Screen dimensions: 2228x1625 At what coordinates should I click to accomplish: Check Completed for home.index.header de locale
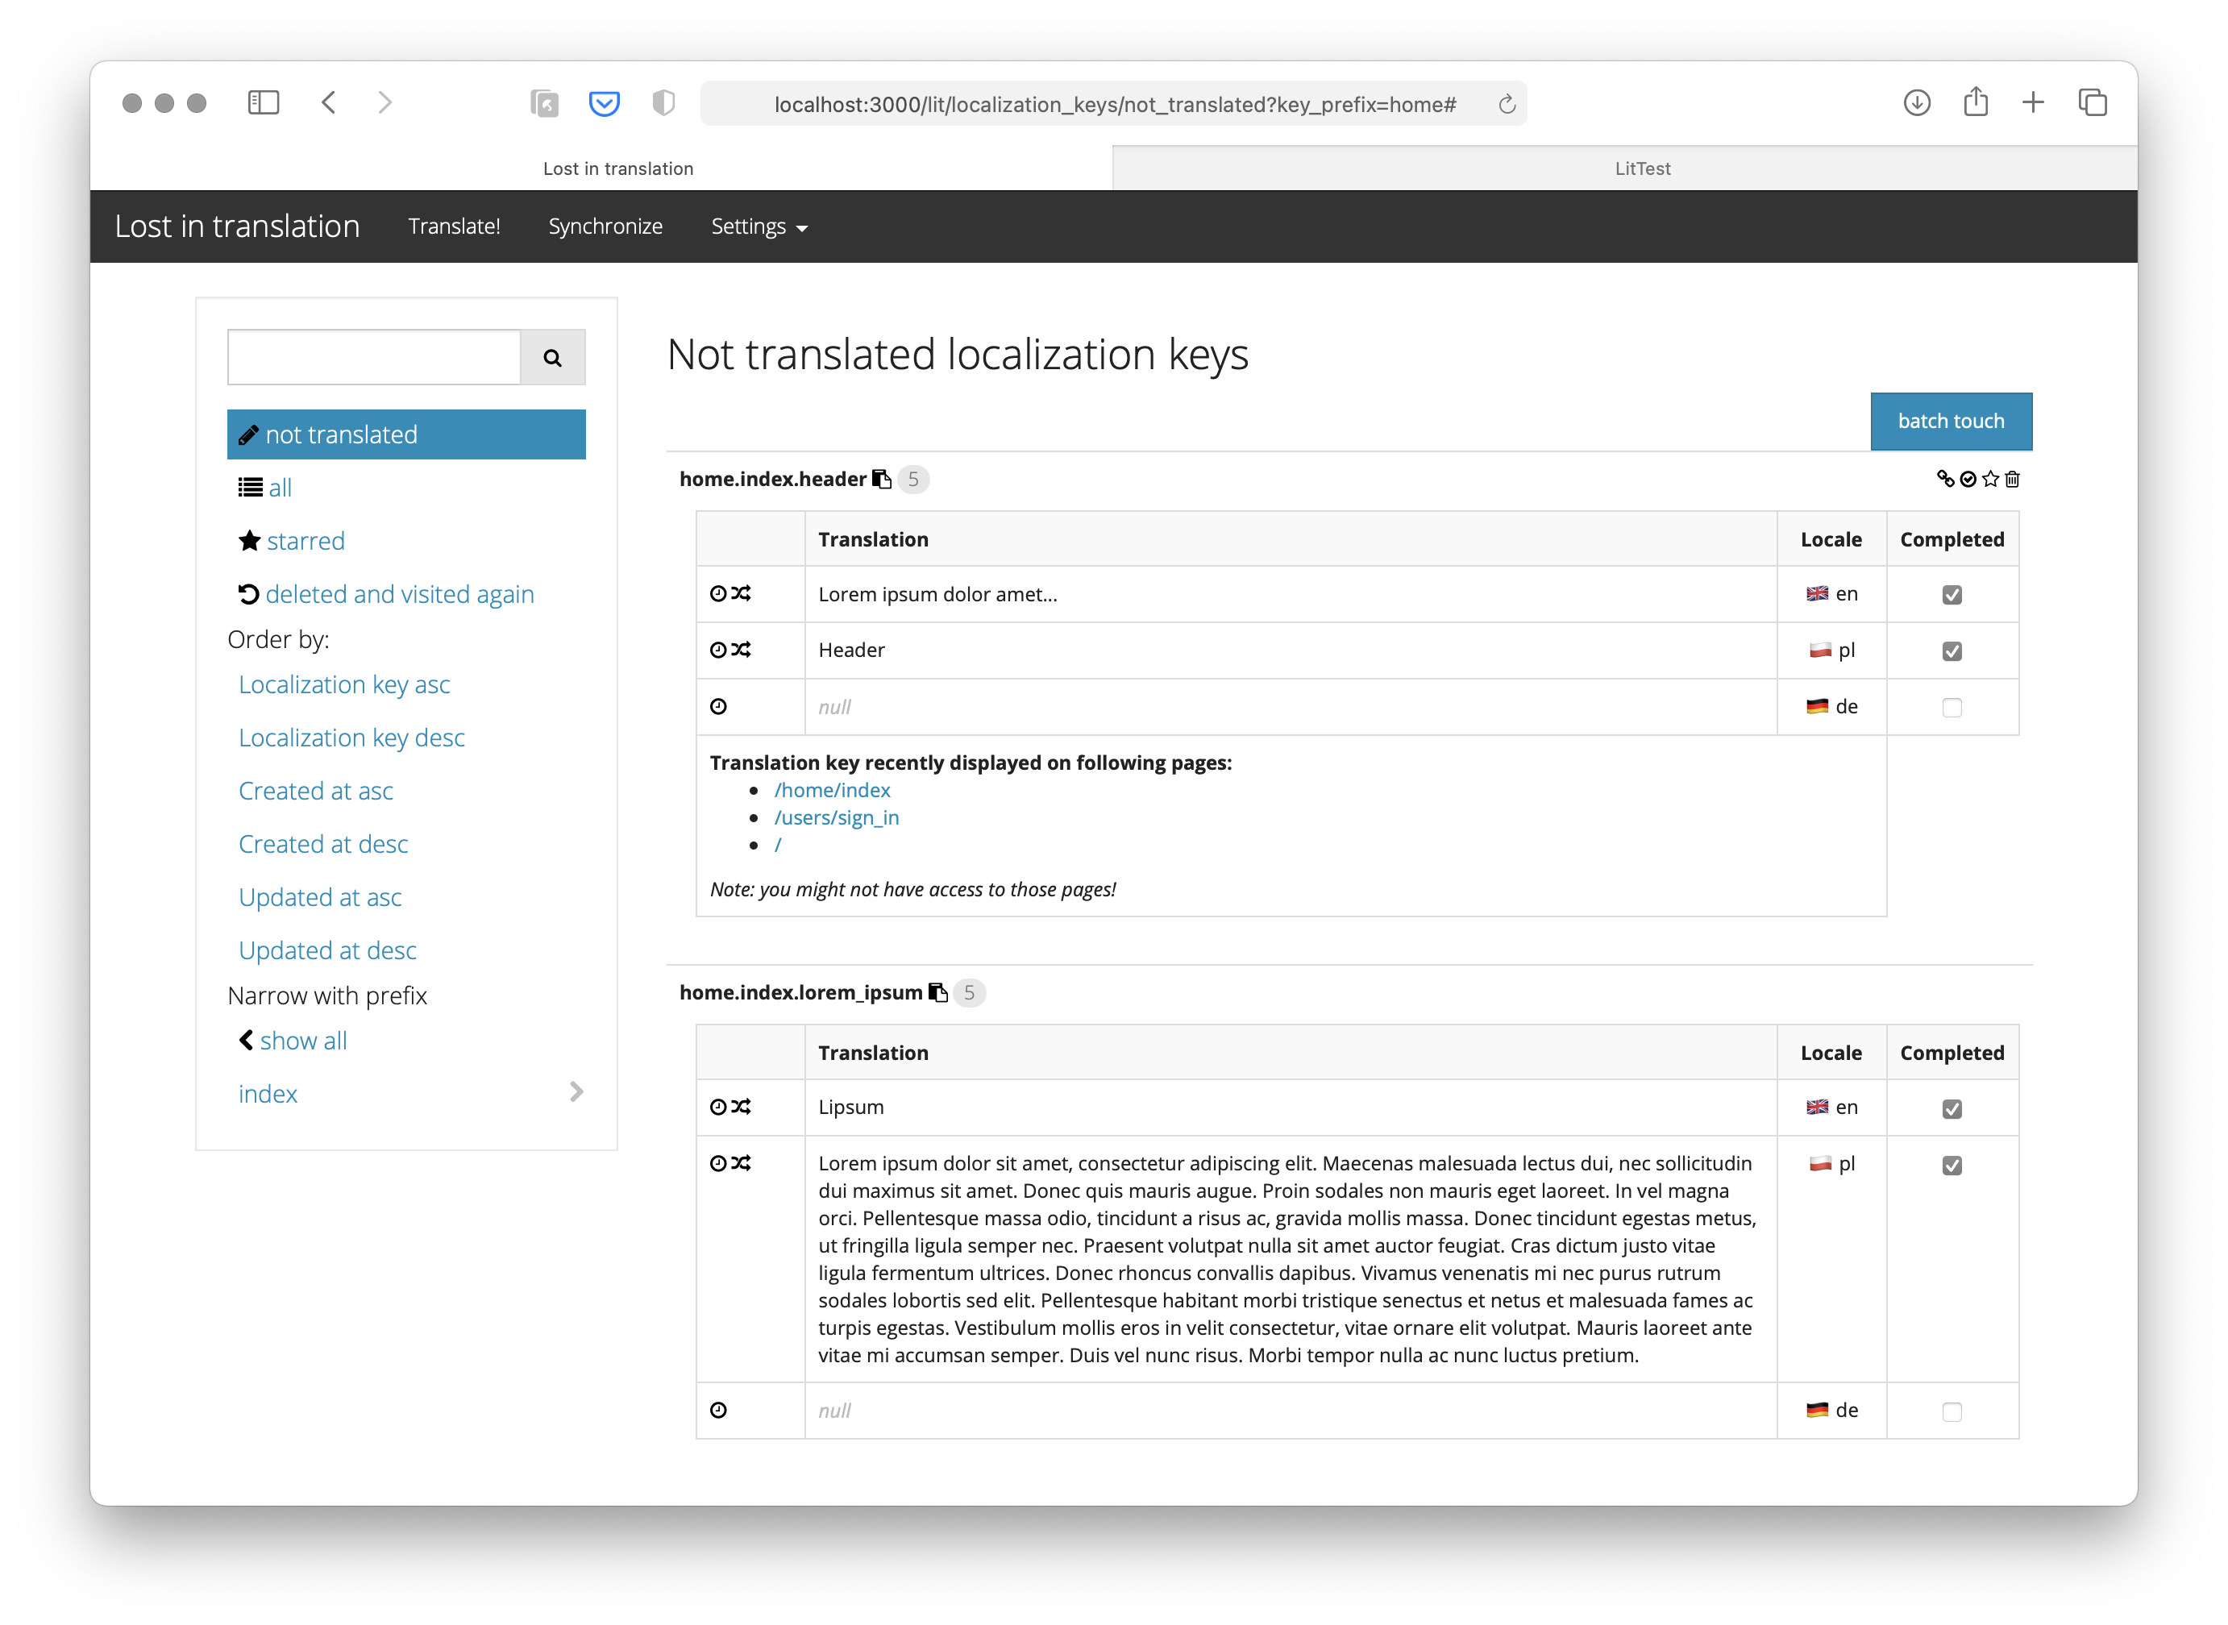point(1952,709)
